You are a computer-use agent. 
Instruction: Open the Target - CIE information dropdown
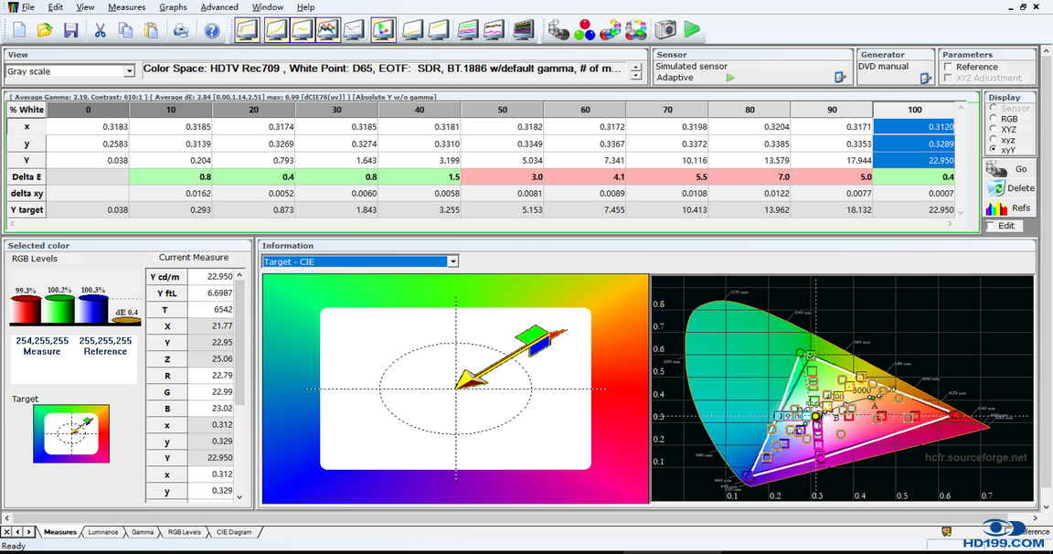pyautogui.click(x=453, y=261)
